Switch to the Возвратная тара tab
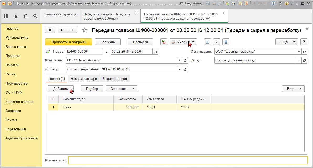Viewport: 313px width, 168px height. (x=84, y=79)
